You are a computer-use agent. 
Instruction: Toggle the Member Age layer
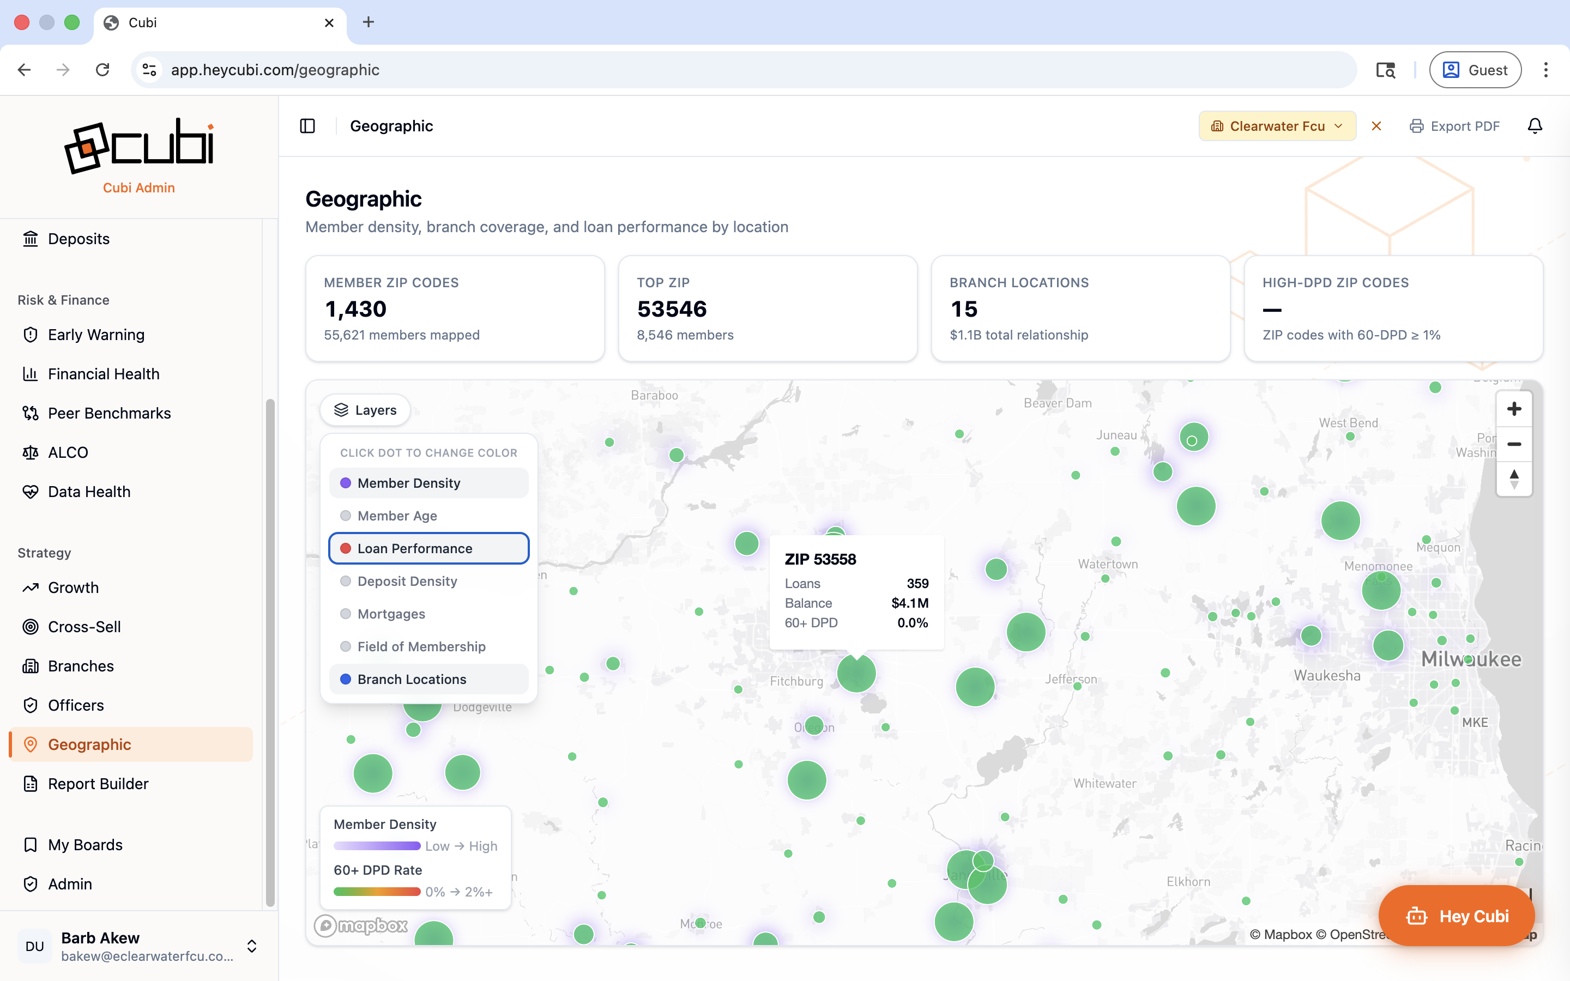397,516
